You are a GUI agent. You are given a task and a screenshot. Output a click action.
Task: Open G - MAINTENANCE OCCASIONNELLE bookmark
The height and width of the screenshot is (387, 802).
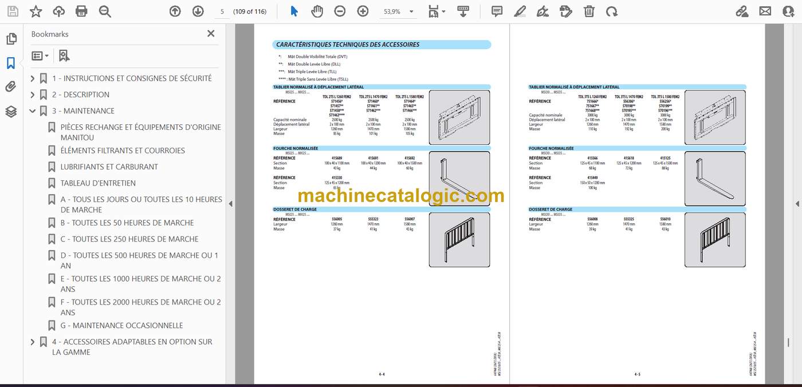pyautogui.click(x=122, y=325)
